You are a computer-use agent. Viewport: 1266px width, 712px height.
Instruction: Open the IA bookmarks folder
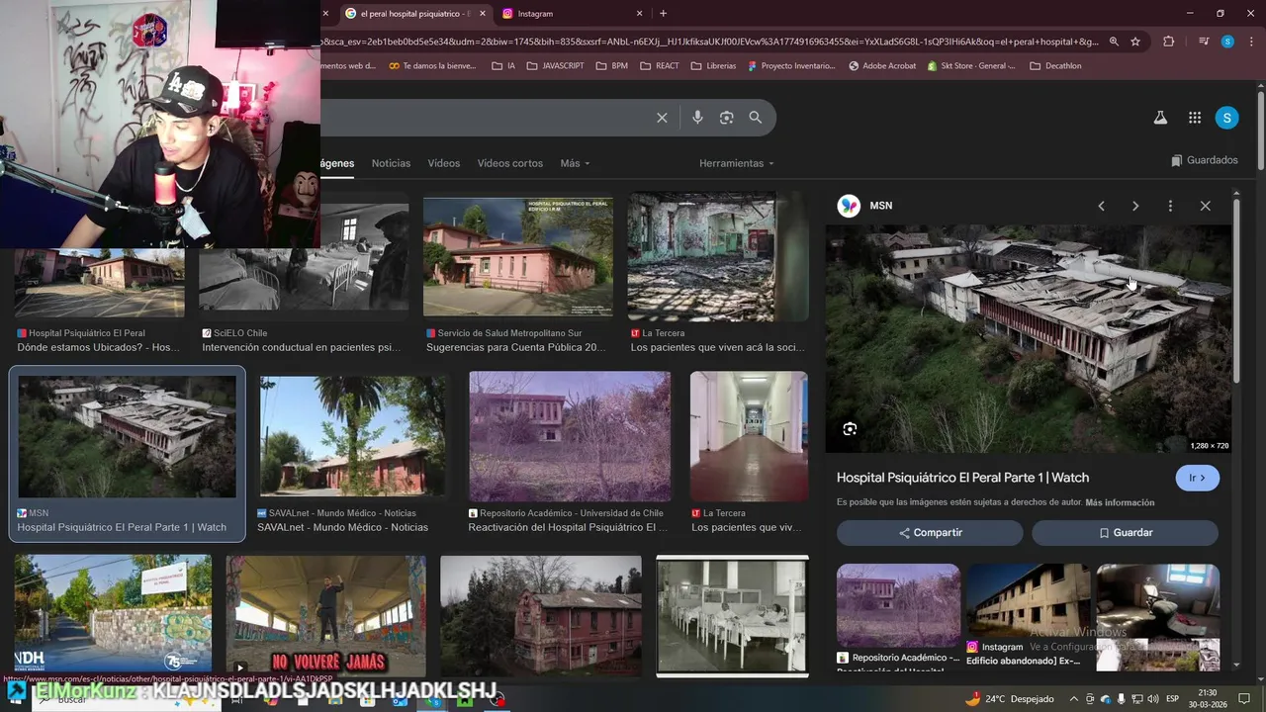click(x=503, y=66)
